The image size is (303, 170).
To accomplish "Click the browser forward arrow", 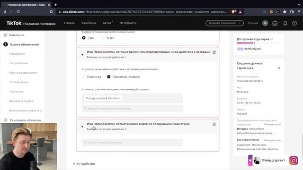I will [x=11, y=12].
